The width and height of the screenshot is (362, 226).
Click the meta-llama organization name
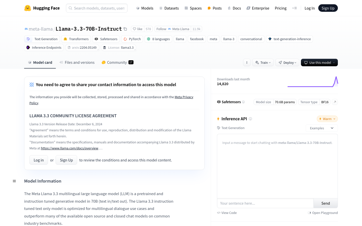(x=41, y=29)
